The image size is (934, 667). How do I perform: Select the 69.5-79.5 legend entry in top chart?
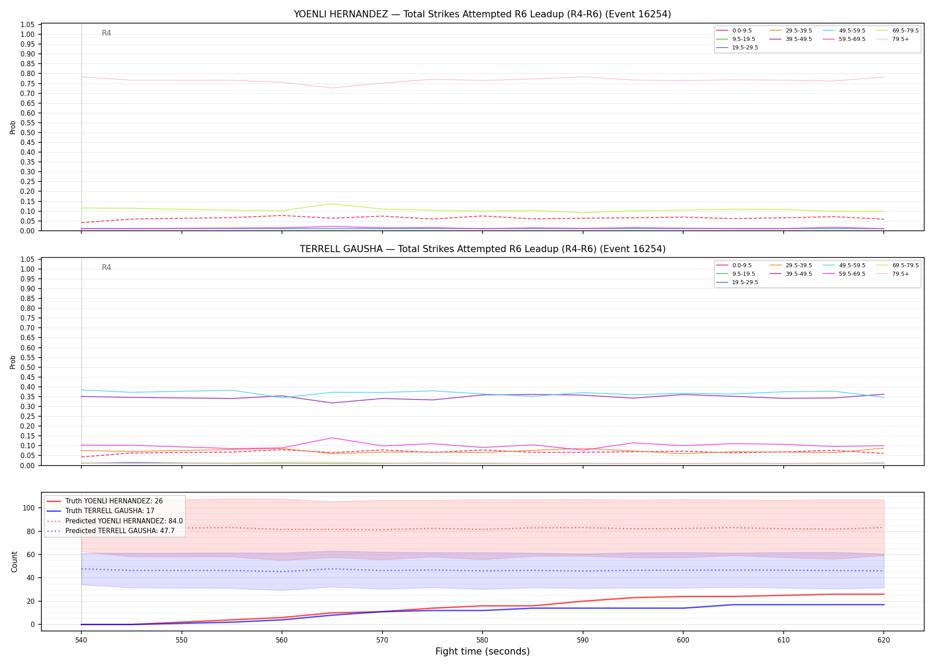click(x=898, y=31)
